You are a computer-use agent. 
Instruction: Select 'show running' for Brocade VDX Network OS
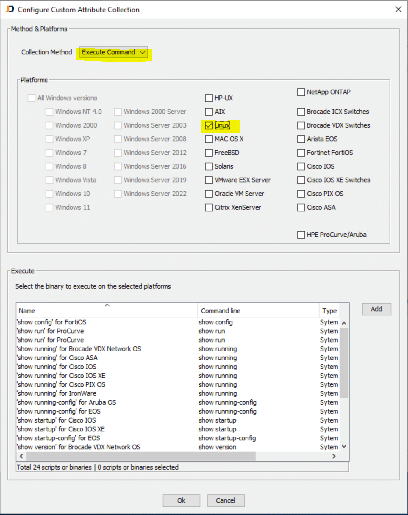[178, 349]
